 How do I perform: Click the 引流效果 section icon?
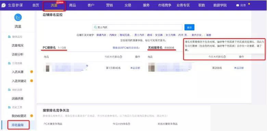pos(9,63)
